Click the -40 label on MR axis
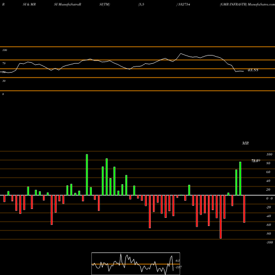Image resolution: width=275 pixels, height=275 pixels. click(268, 216)
